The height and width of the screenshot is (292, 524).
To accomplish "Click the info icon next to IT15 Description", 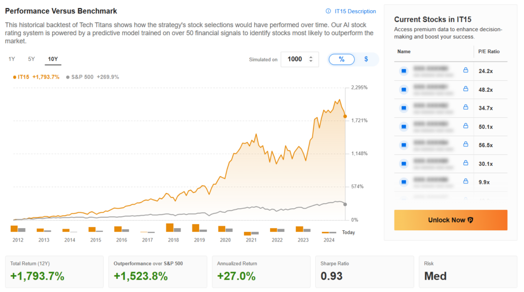I will 328,11.
